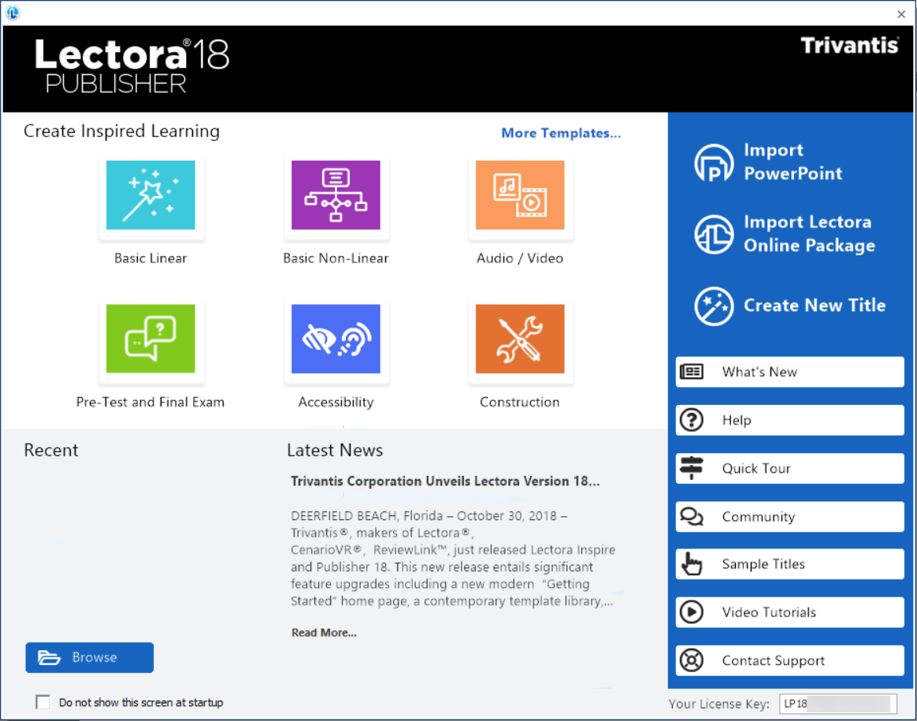
Task: Click the Quick Tour signpost icon
Action: (x=692, y=468)
